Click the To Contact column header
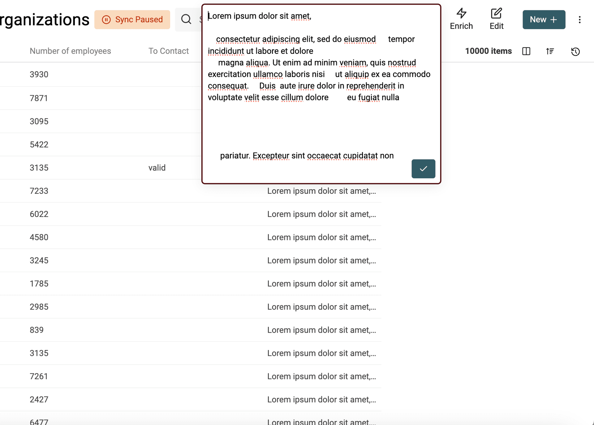 168,51
